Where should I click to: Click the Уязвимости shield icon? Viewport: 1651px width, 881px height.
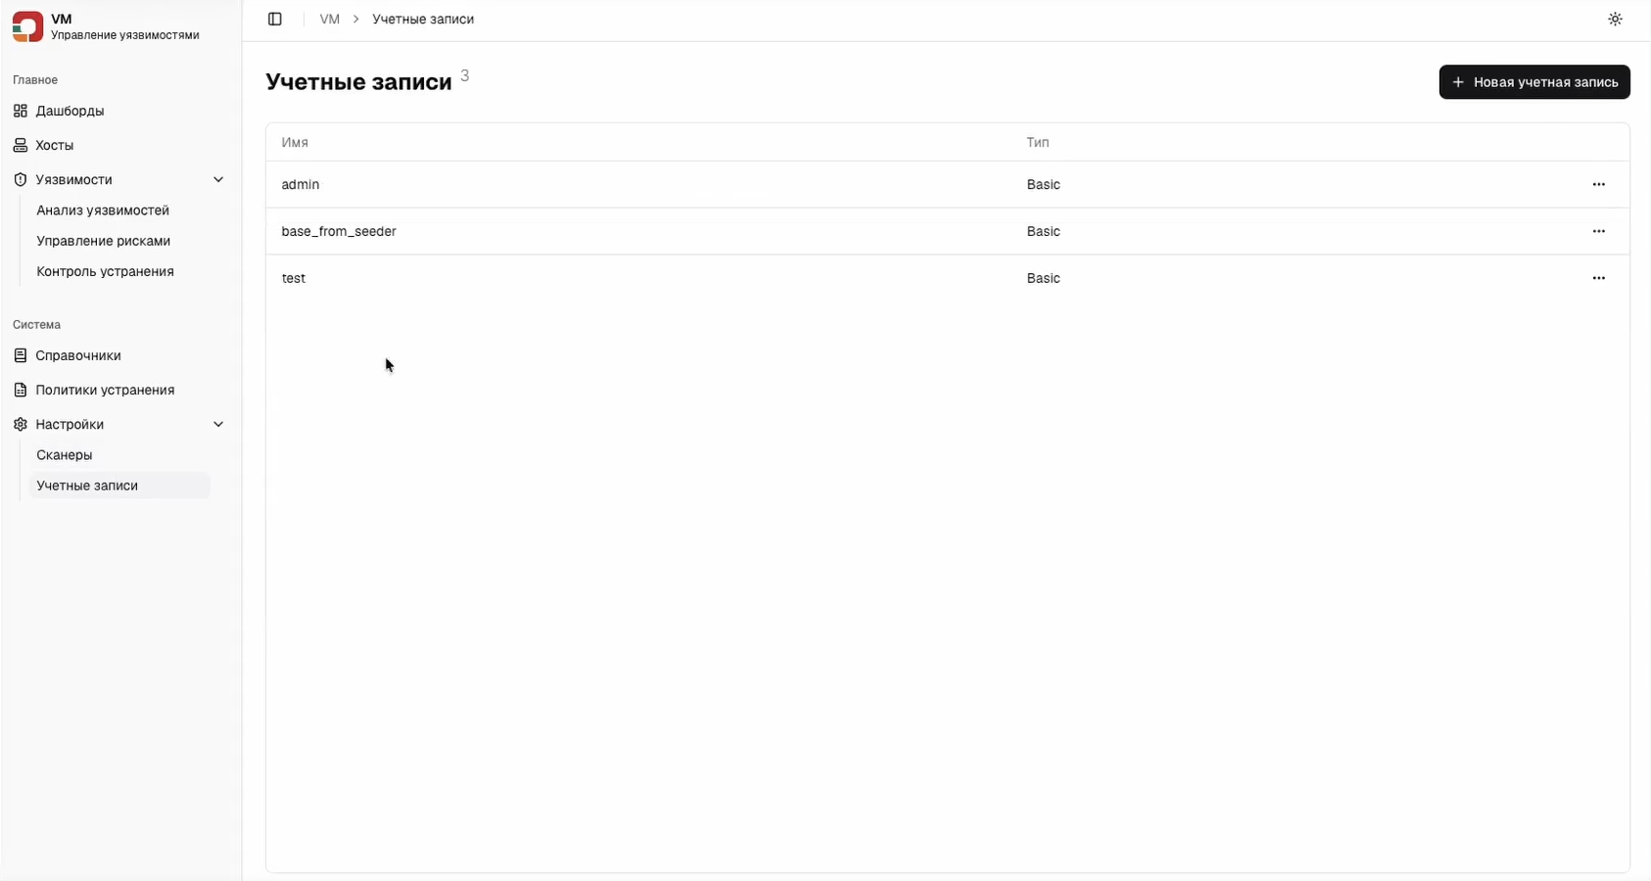21,180
